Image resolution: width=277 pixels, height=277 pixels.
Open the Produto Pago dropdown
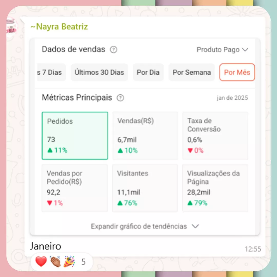(x=222, y=50)
